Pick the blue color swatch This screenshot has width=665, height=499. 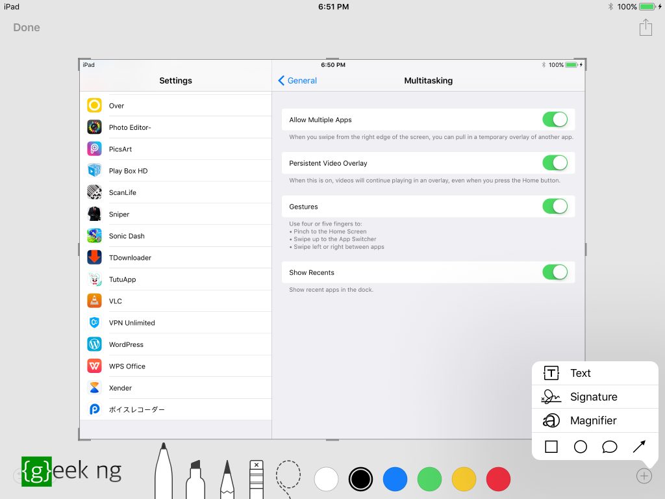[x=395, y=479]
